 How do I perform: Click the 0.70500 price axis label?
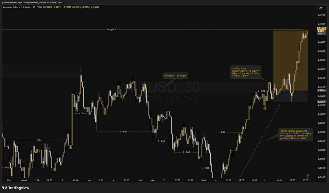coord(322,69)
